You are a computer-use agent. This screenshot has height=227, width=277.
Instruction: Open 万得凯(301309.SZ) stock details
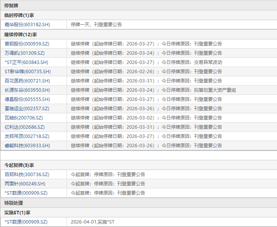tap(25, 53)
